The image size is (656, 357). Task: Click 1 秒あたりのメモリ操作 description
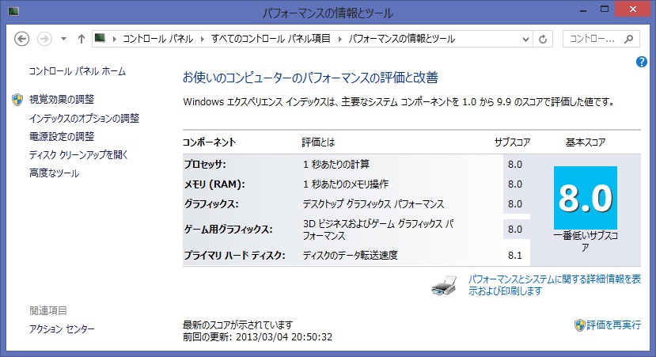point(346,184)
